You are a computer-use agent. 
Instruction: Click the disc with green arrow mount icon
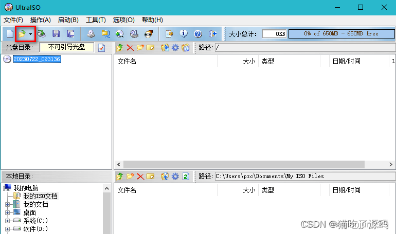click(119, 34)
